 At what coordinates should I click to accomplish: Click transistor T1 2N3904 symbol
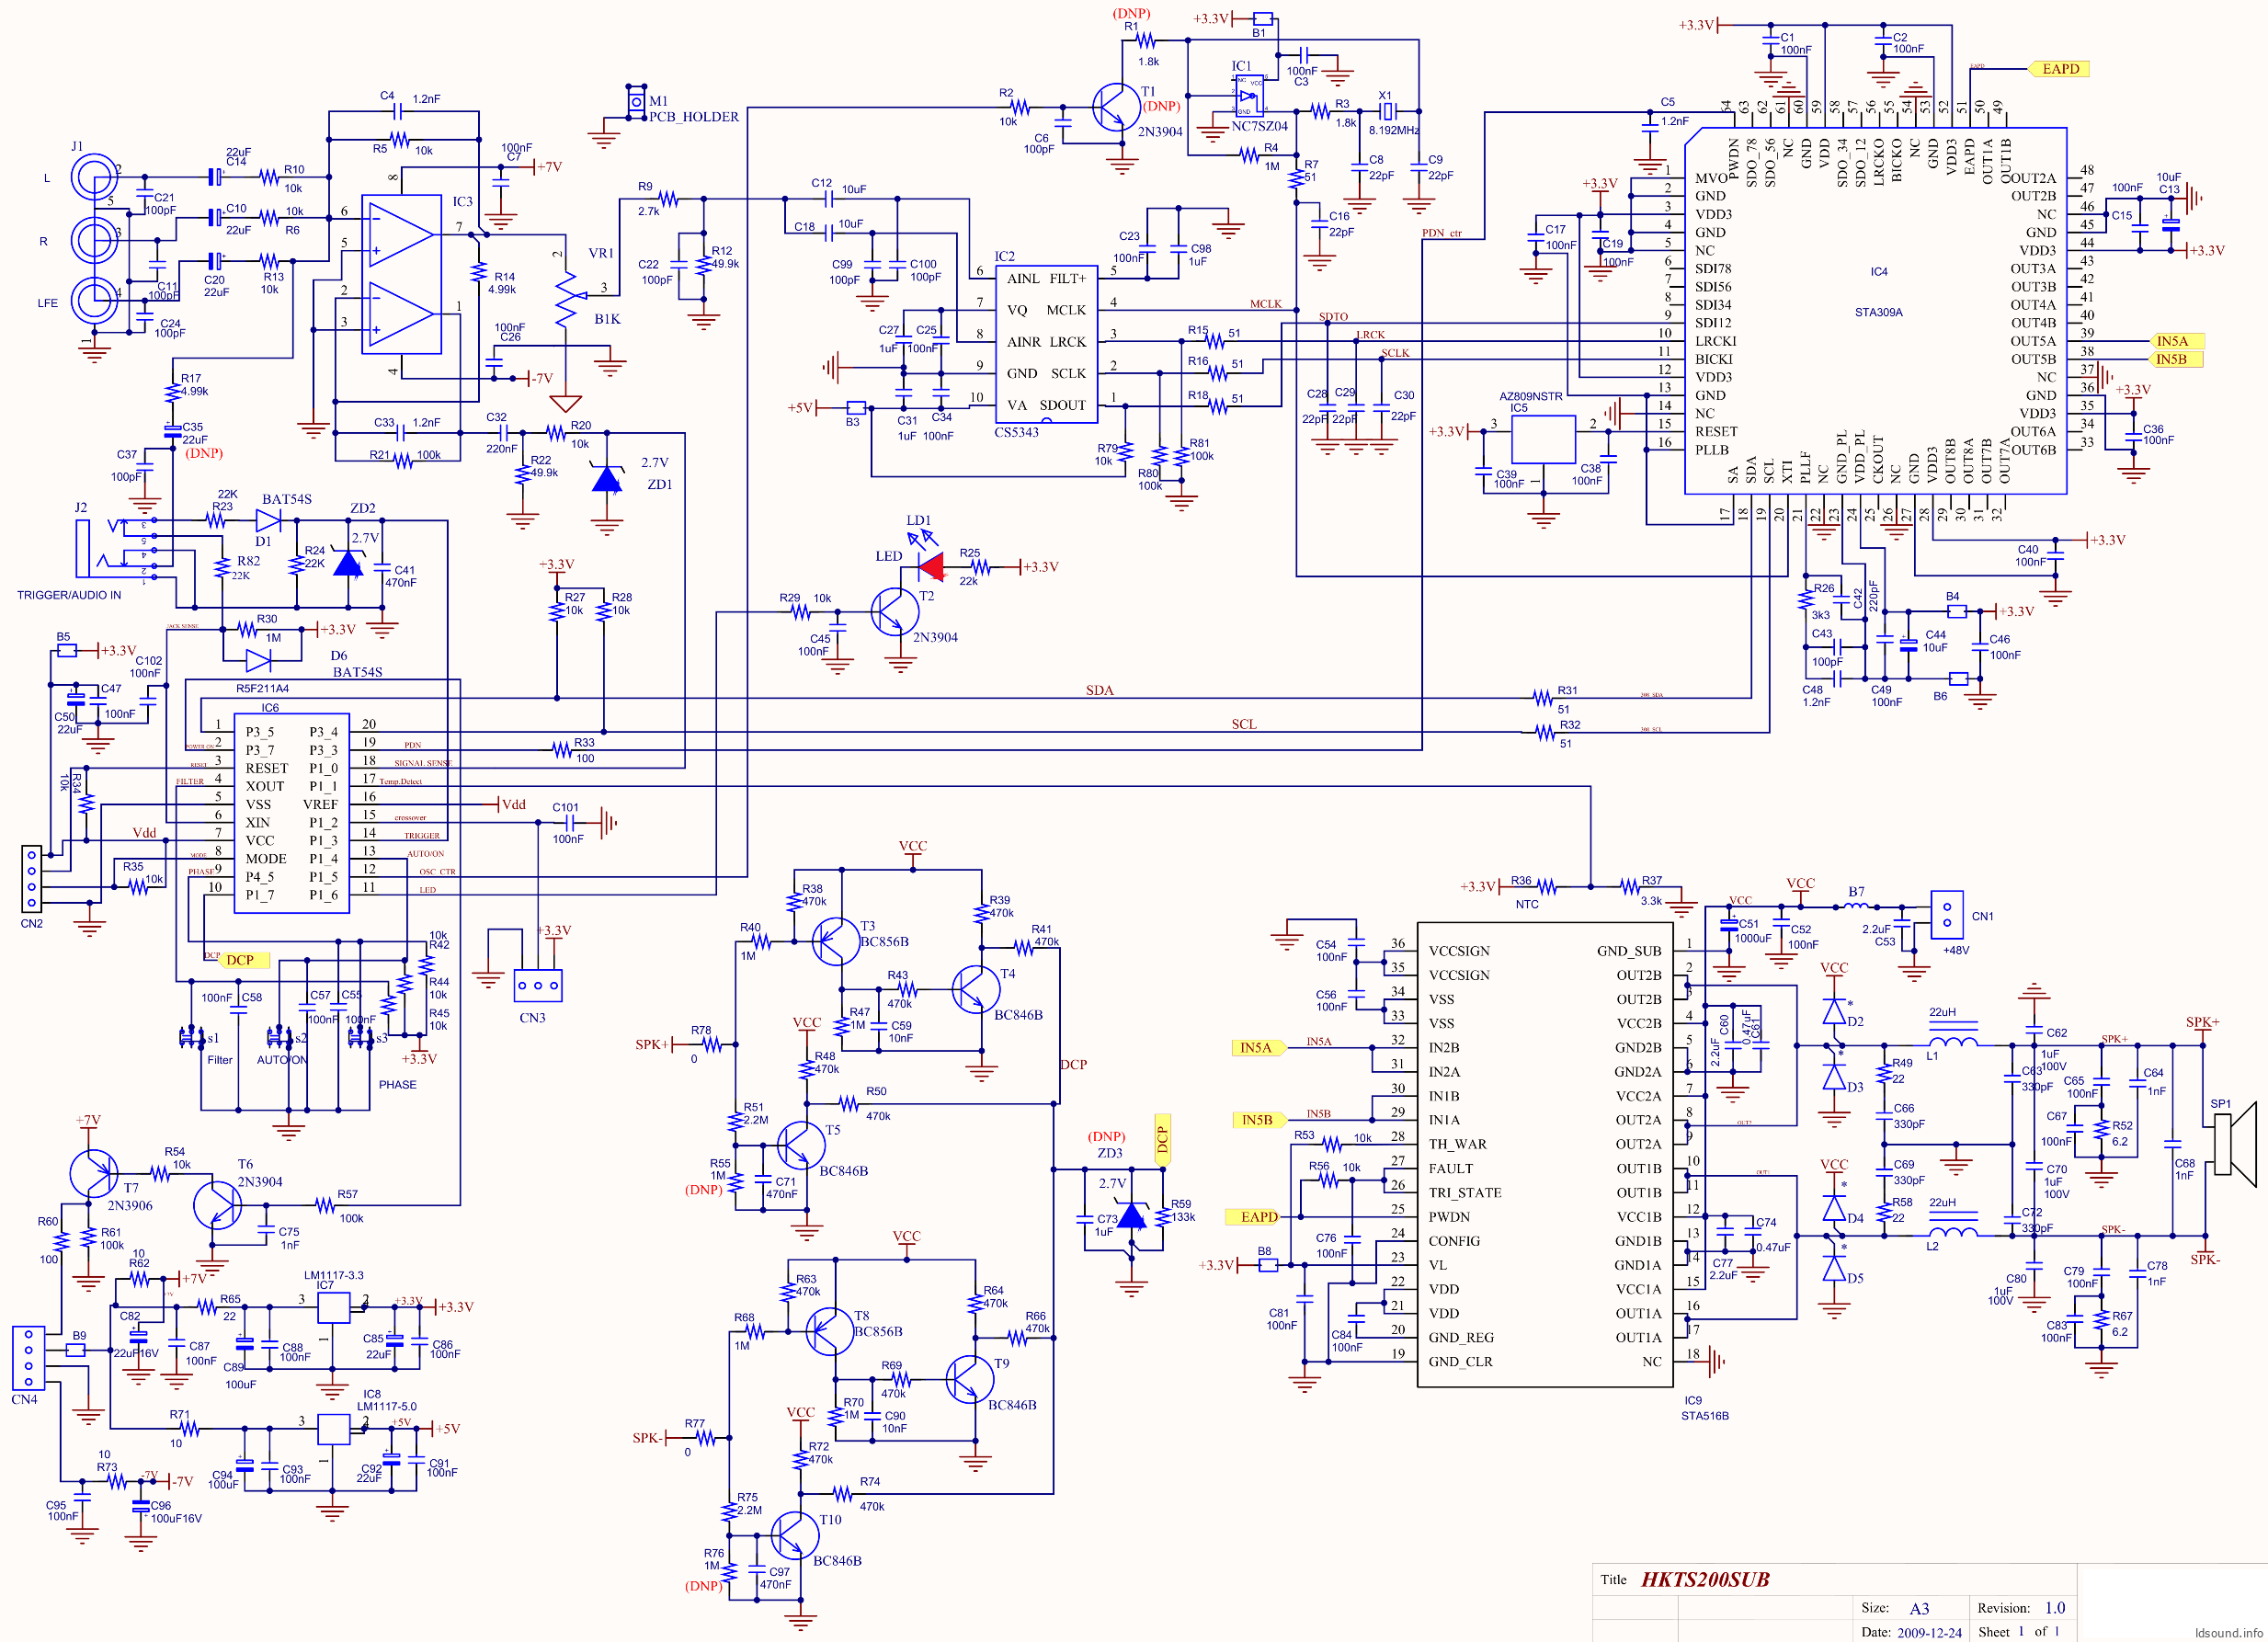pos(1115,107)
